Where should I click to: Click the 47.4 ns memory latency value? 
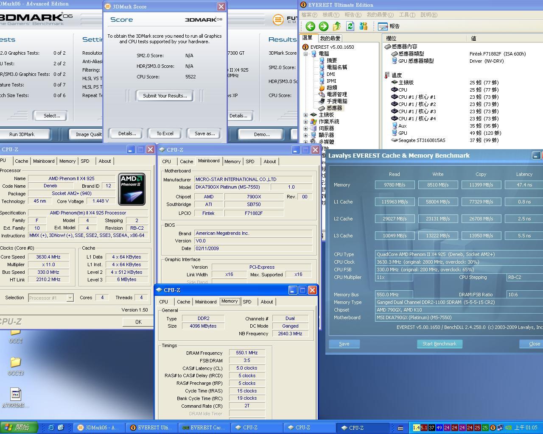coord(524,185)
